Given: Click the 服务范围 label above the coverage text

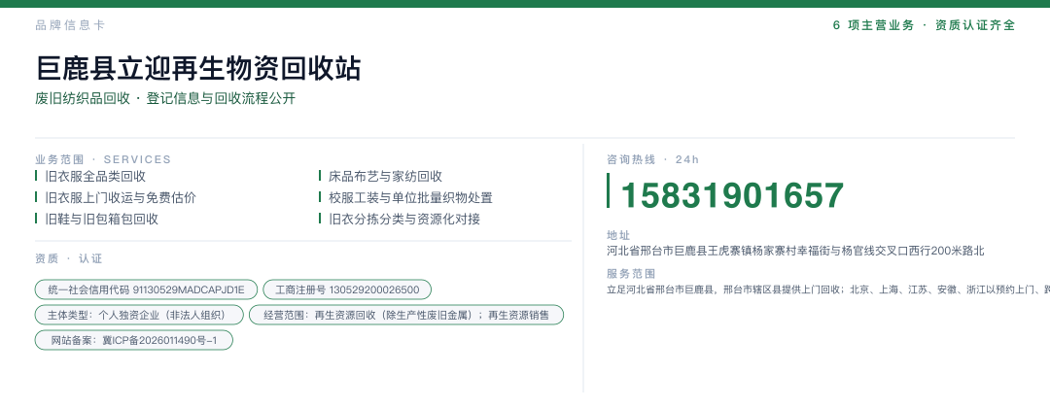Looking at the screenshot, I should (x=631, y=274).
